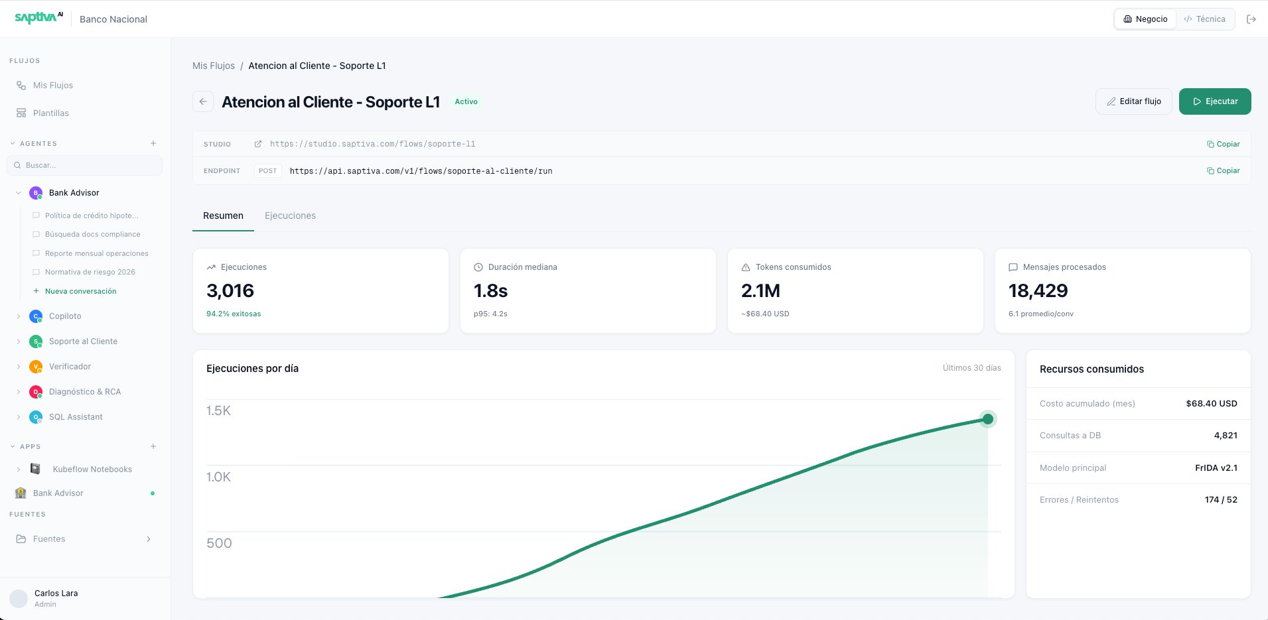Collapse the Bank Advisor agent conversations
The height and width of the screenshot is (620, 1268).
click(x=17, y=192)
